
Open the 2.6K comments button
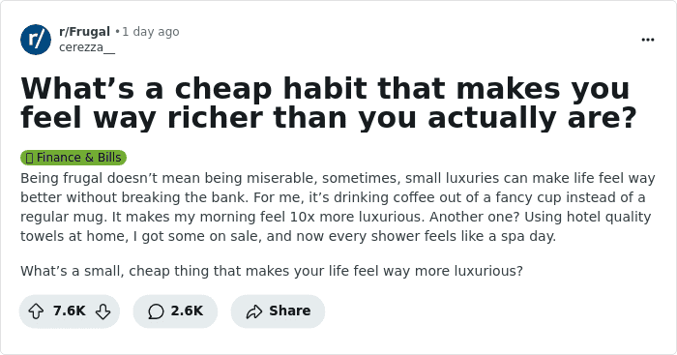tap(175, 311)
